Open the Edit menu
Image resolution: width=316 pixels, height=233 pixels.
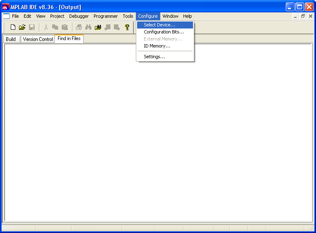[27, 16]
